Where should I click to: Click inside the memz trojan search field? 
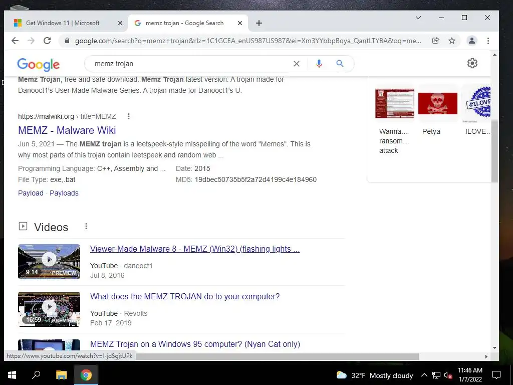(190, 64)
